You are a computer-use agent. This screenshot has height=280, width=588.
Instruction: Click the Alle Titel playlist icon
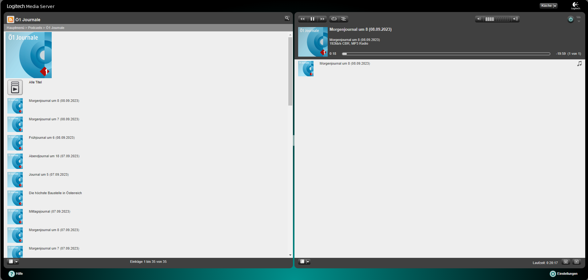coord(15,87)
